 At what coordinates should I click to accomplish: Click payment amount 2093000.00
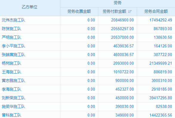(124, 63)
